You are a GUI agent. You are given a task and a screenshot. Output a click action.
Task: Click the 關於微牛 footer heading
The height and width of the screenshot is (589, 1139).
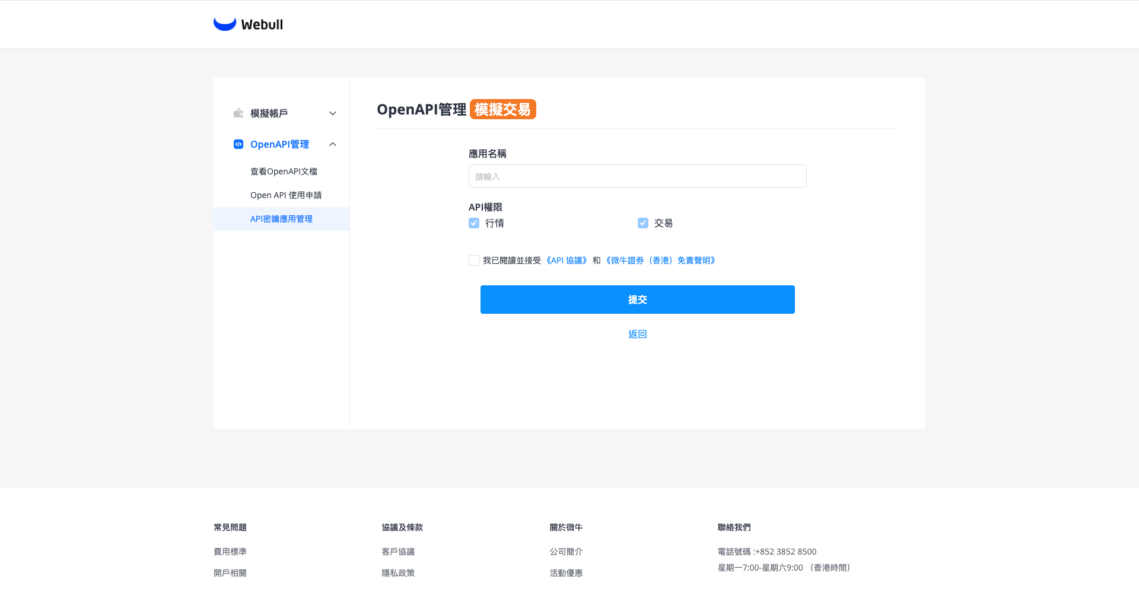coord(566,527)
